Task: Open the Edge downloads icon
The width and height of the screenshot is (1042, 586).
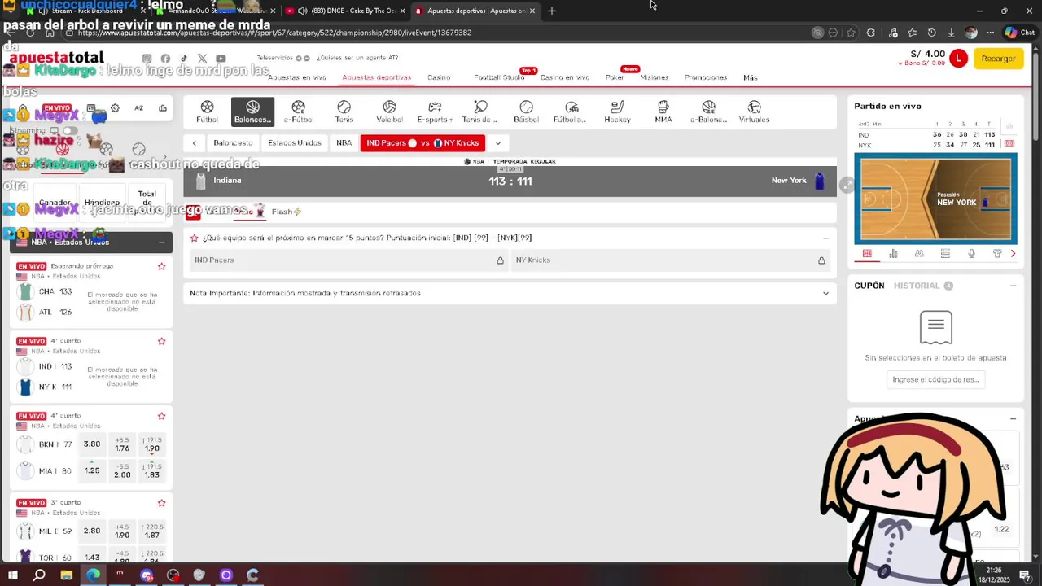Action: (951, 33)
